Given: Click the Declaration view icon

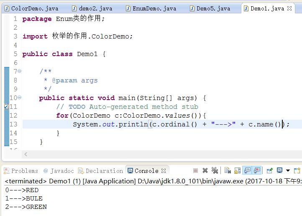Looking at the screenshot, I should [x=81, y=171].
